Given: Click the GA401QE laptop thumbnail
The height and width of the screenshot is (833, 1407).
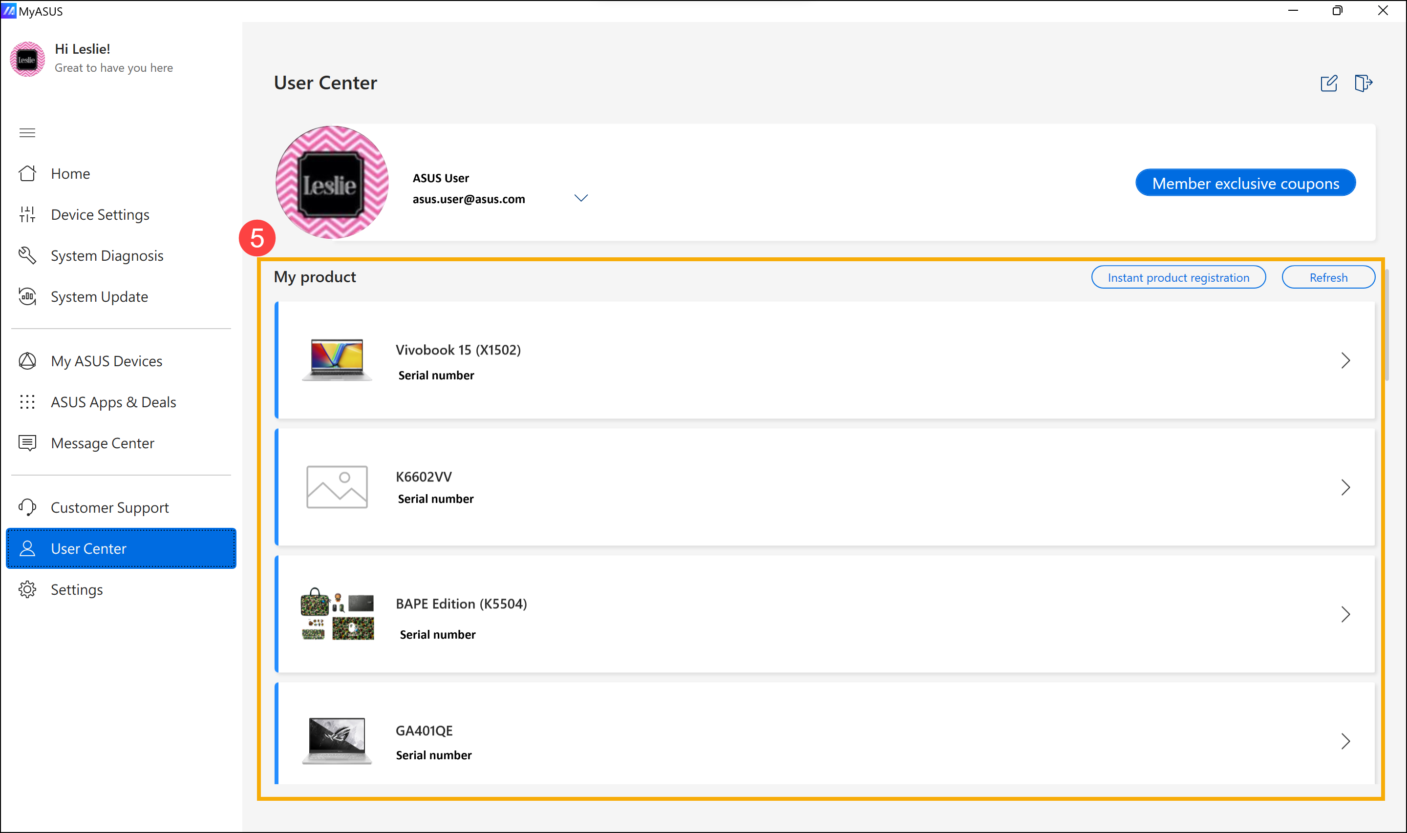Looking at the screenshot, I should click(x=337, y=740).
